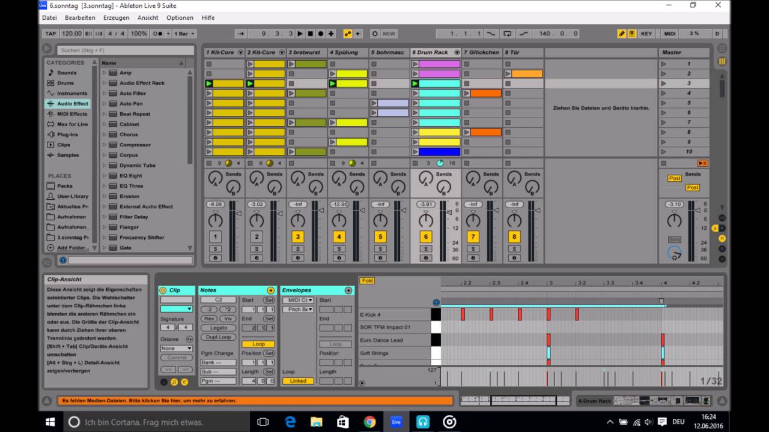
Task: Open the clip Groove dropdown showing None
Action: [177, 349]
